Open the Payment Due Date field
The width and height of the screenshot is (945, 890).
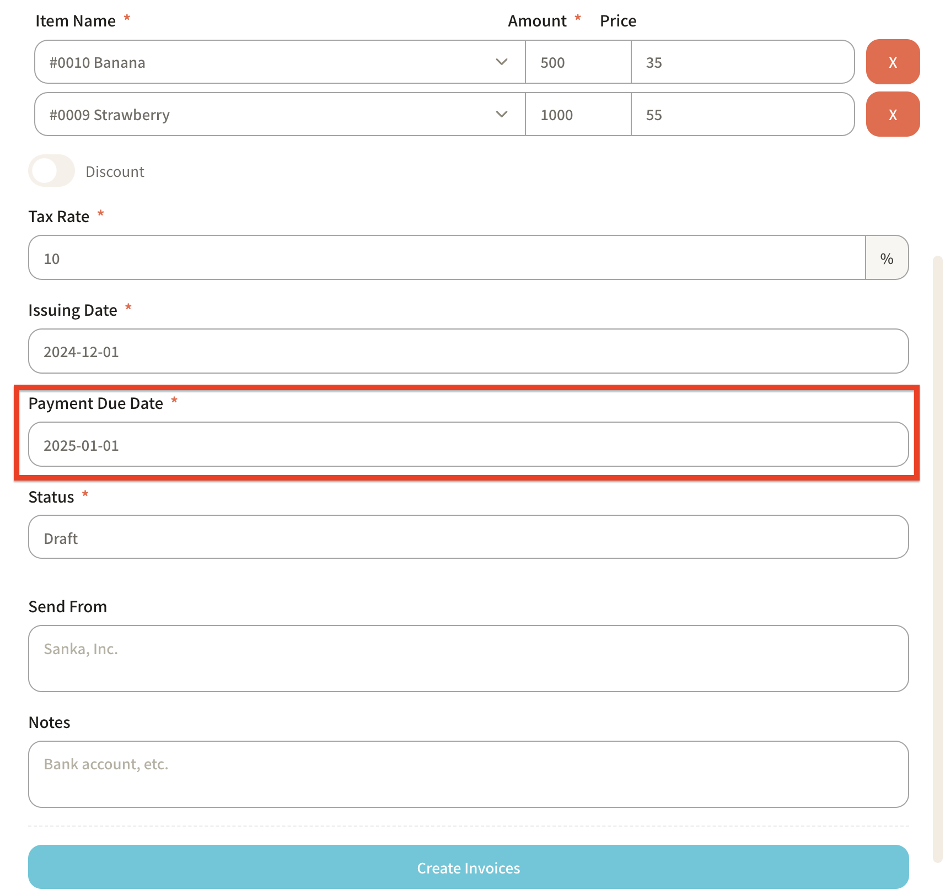click(468, 444)
